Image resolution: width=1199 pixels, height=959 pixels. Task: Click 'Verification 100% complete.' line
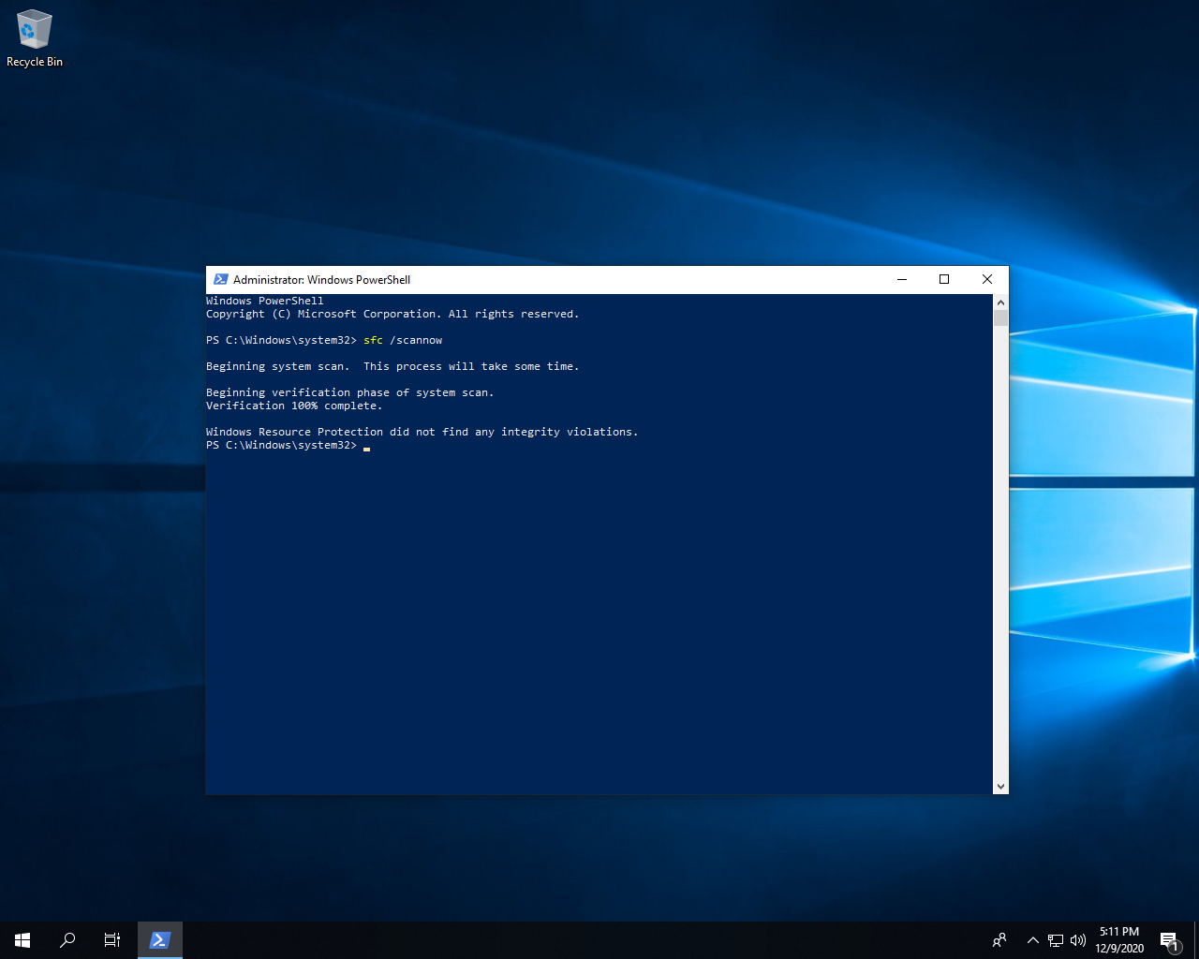click(294, 406)
